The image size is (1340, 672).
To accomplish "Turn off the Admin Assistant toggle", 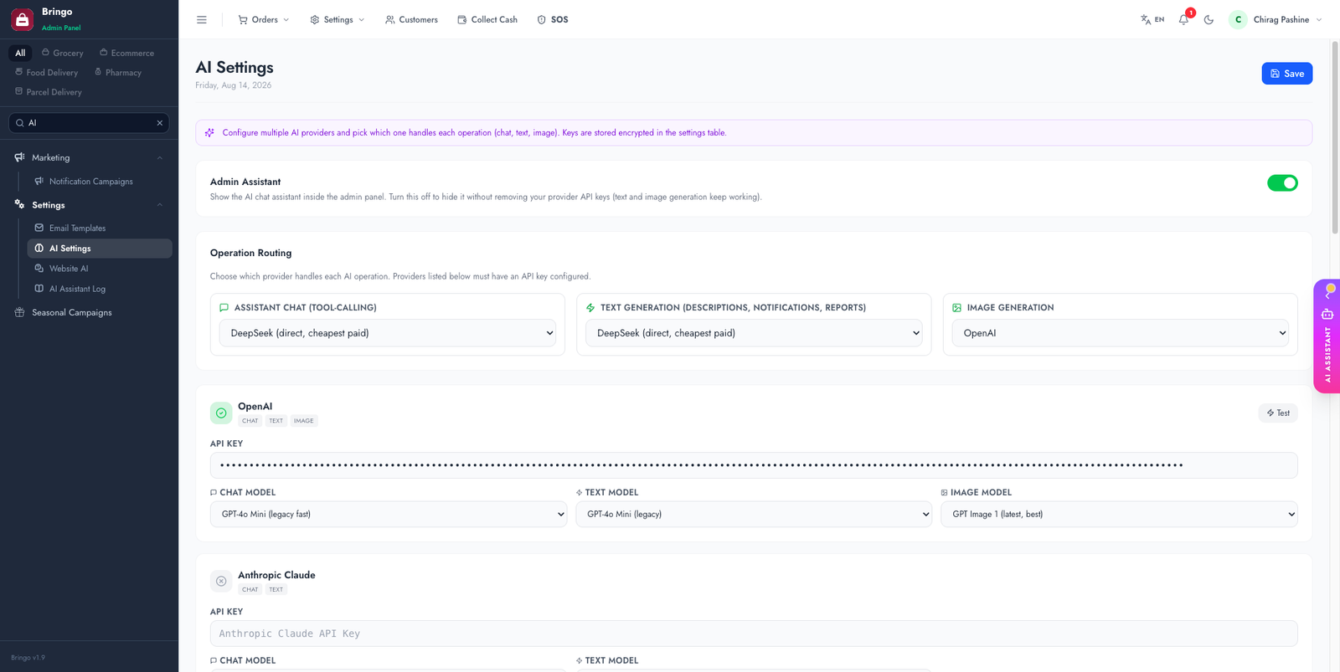I will coord(1282,182).
